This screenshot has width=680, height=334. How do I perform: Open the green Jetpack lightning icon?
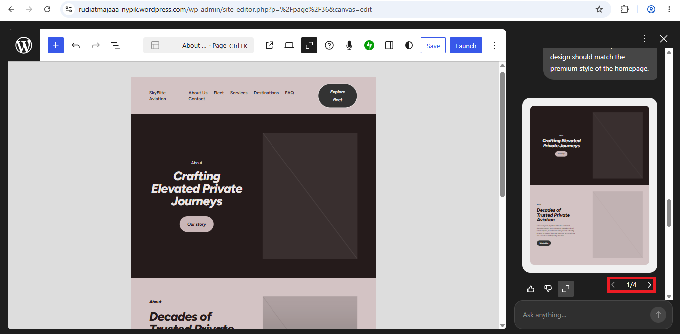(x=369, y=45)
